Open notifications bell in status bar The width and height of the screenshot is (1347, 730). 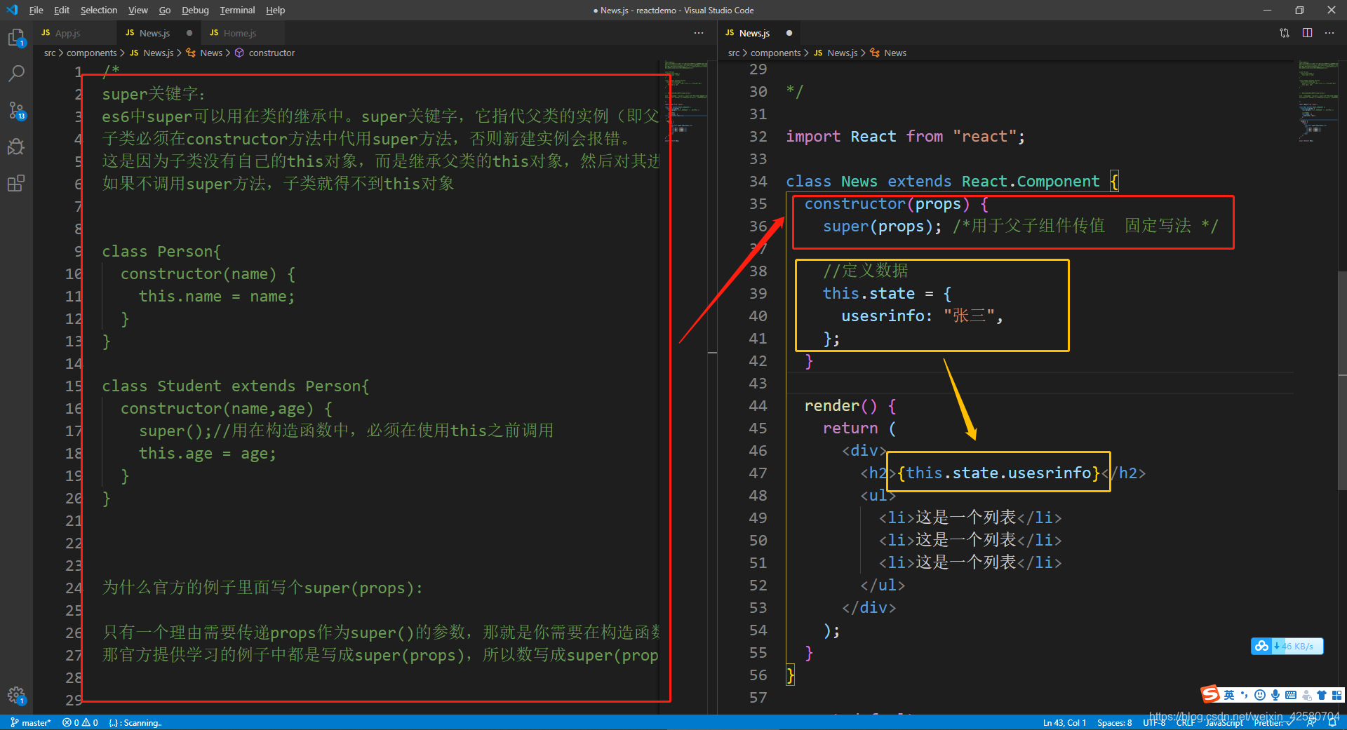tap(1332, 722)
